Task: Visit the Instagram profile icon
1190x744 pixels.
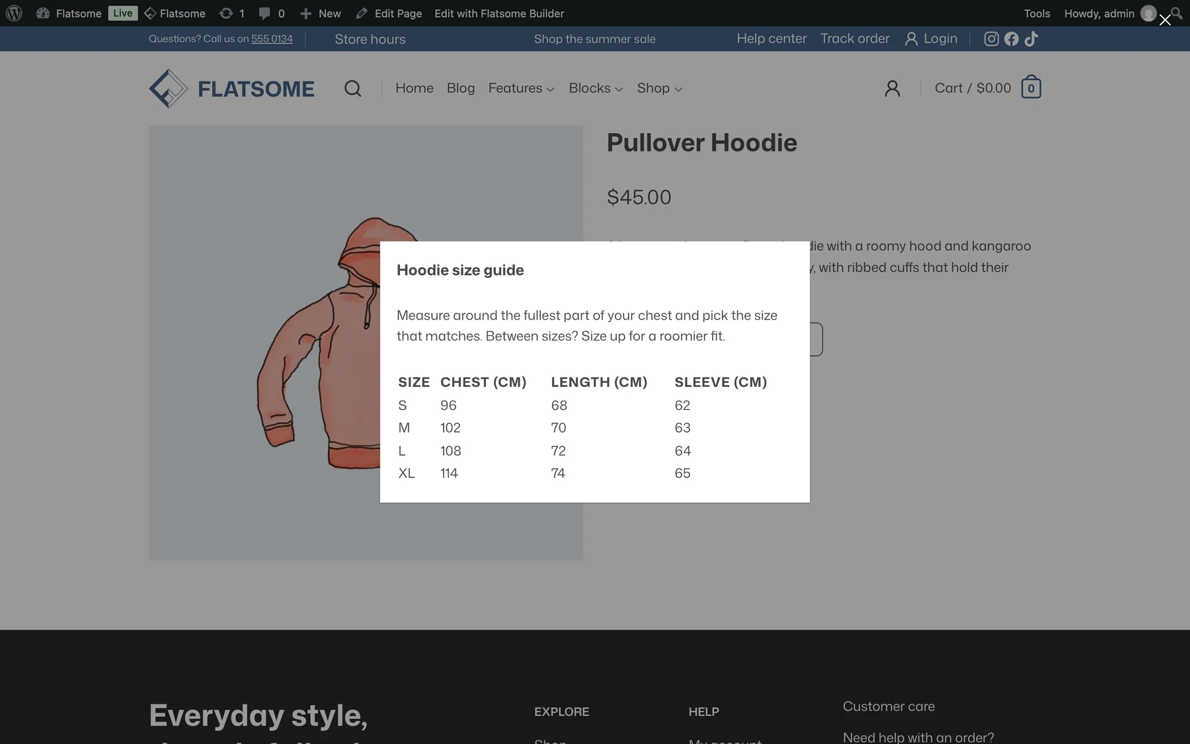Action: coord(991,39)
